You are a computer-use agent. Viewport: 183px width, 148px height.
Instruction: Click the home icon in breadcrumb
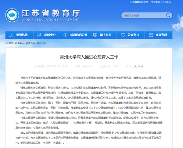point(6,44)
